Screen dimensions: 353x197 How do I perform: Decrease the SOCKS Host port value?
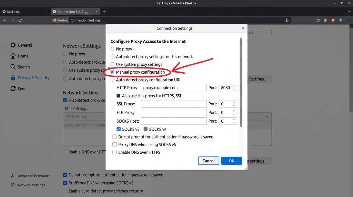(234, 123)
